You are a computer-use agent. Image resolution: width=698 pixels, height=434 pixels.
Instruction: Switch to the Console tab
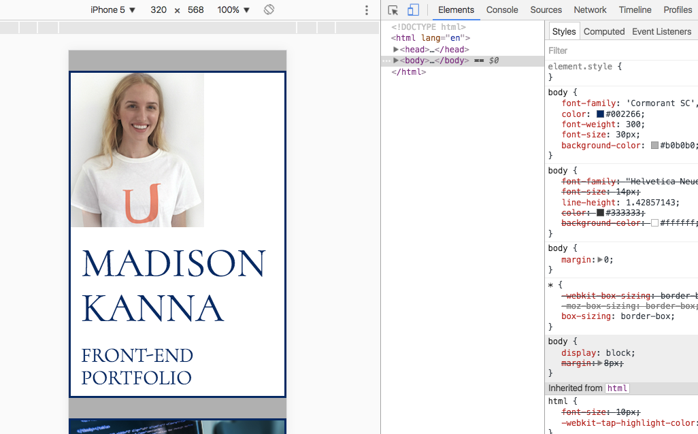pos(502,10)
